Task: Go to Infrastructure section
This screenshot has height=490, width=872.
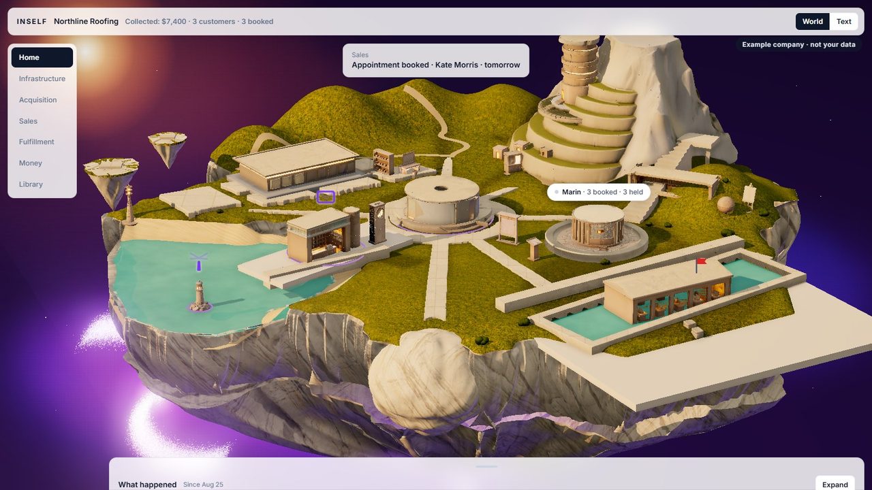Action: coord(42,78)
